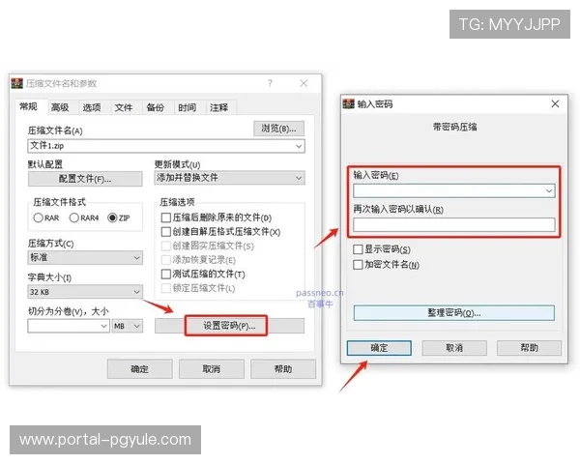
Task: Click the 设置密码(P)... button
Action: point(229,326)
